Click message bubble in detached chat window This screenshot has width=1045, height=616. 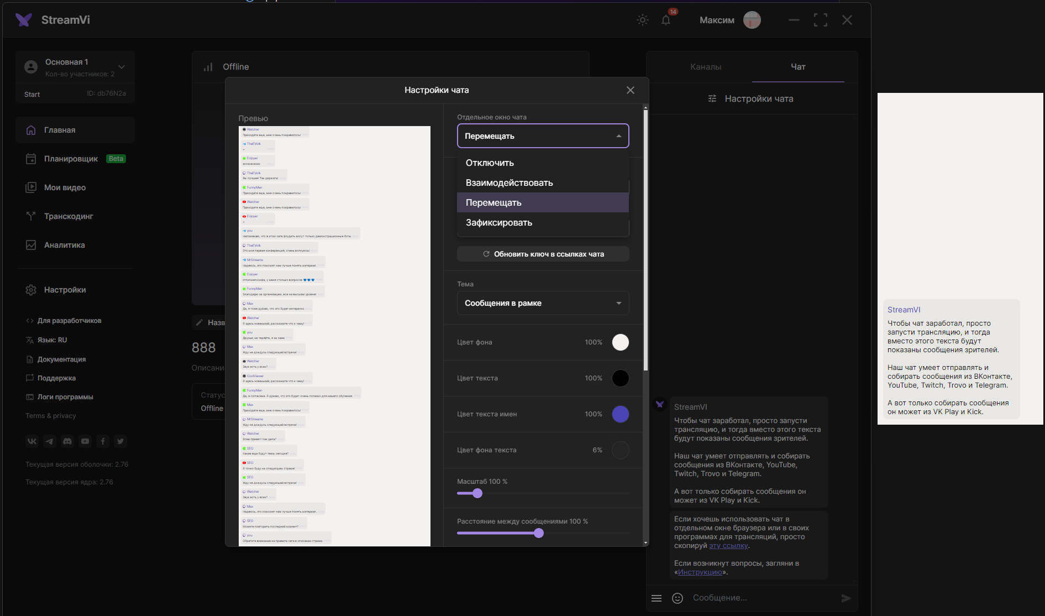pos(951,359)
